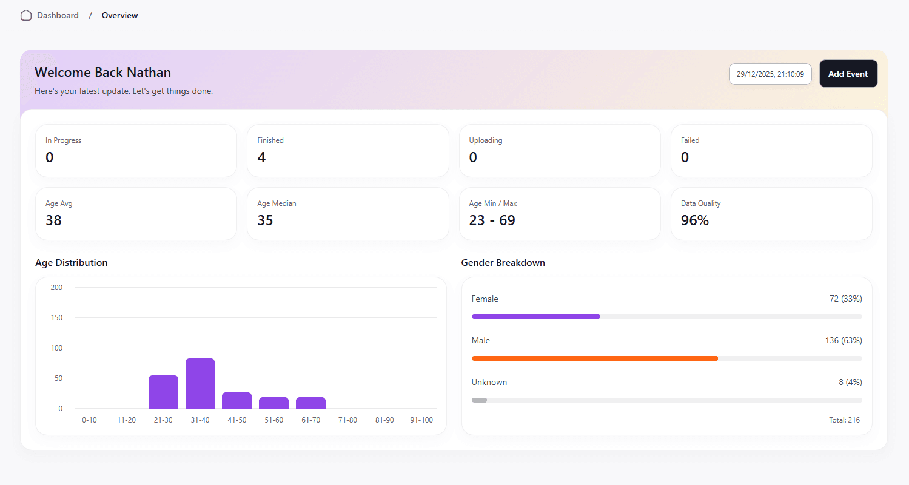Select the Overview breadcrumb item
This screenshot has width=909, height=485.
[x=119, y=16]
